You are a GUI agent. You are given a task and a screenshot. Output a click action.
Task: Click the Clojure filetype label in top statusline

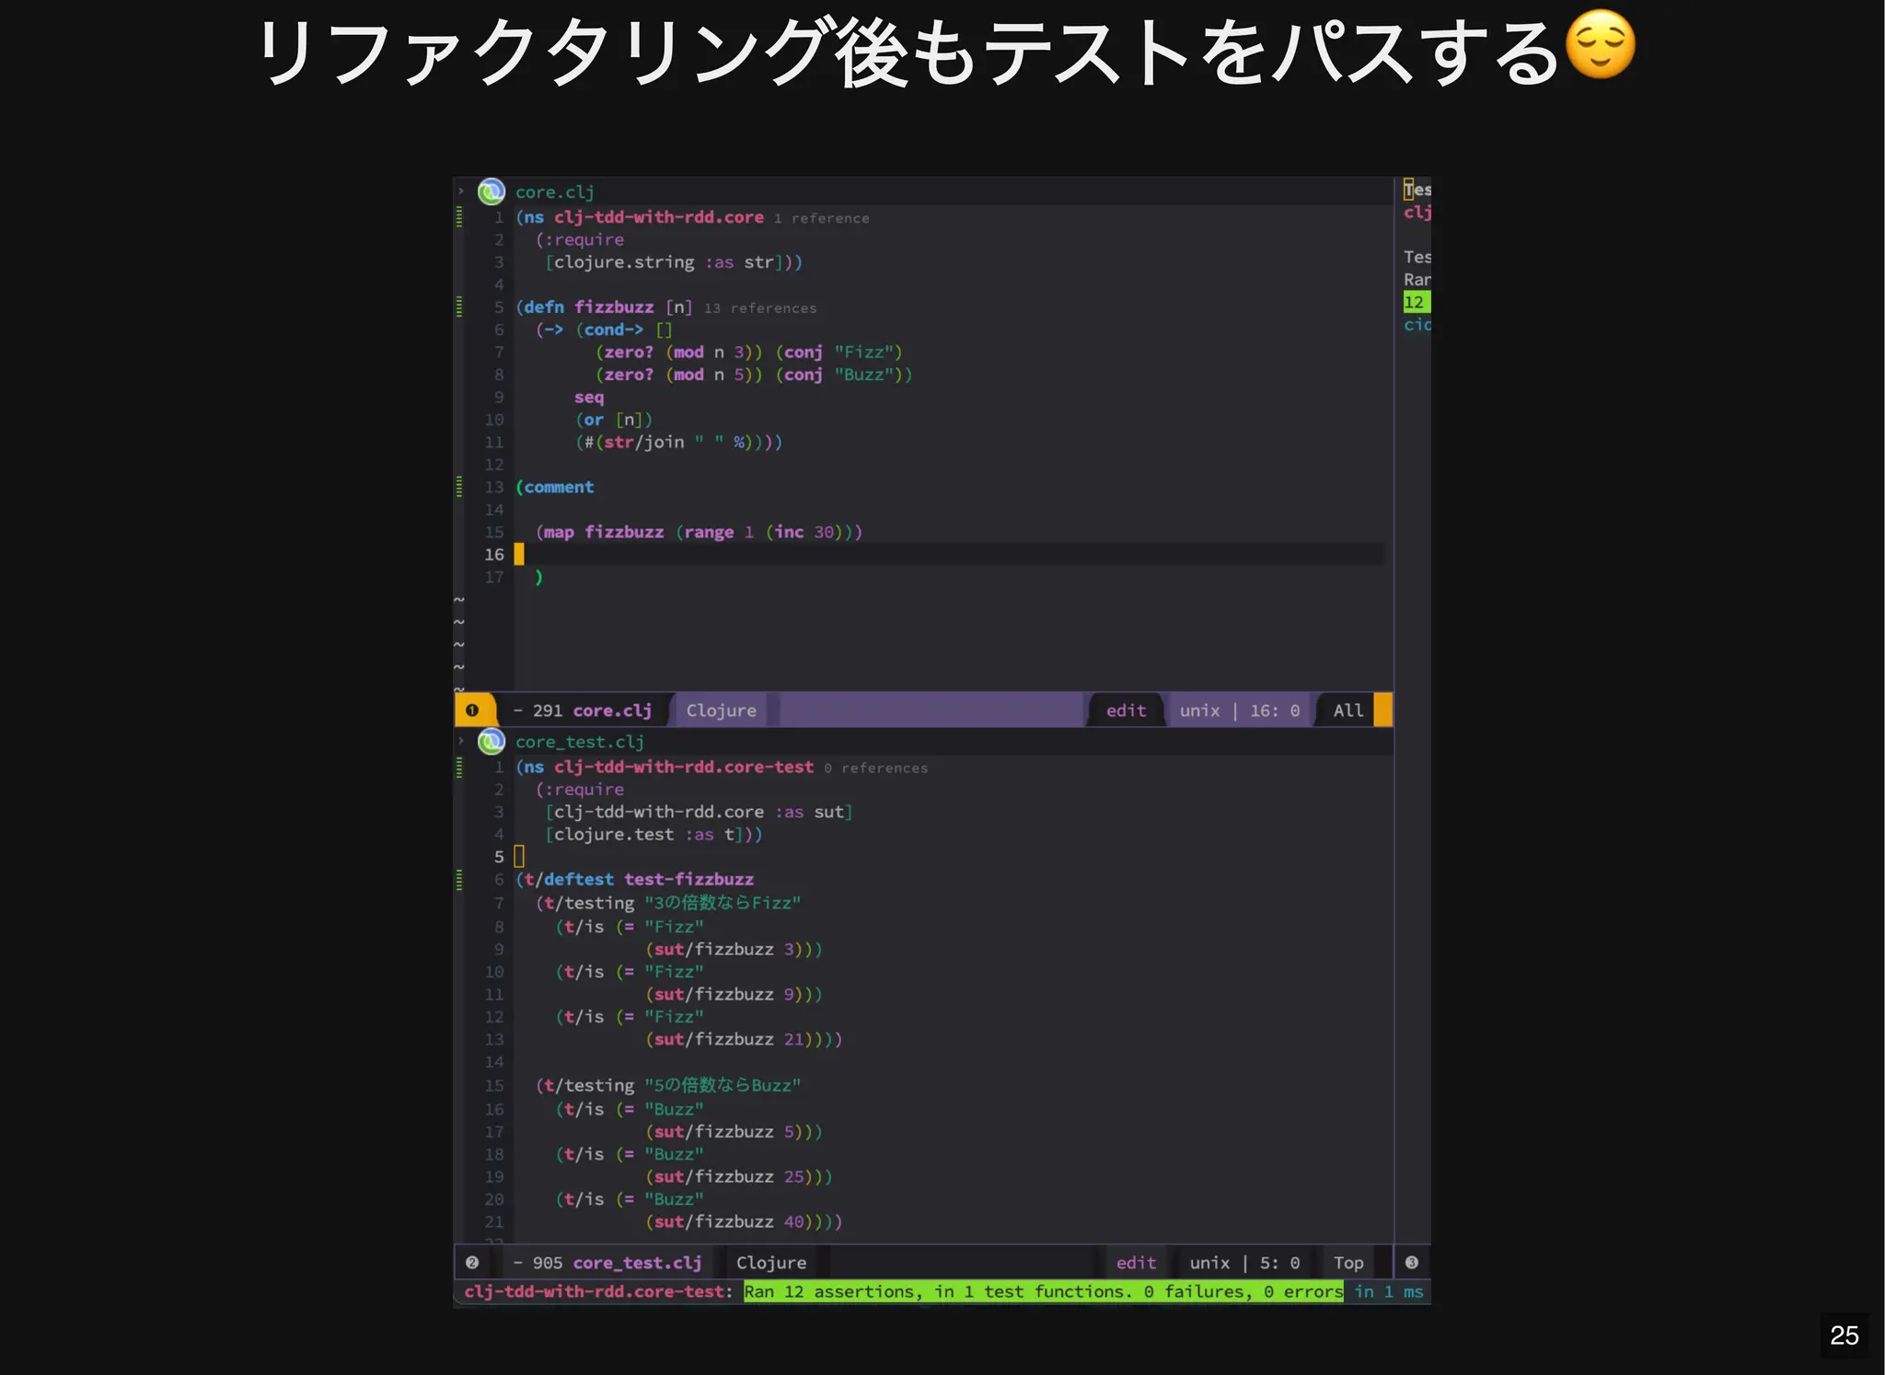pyautogui.click(x=722, y=711)
